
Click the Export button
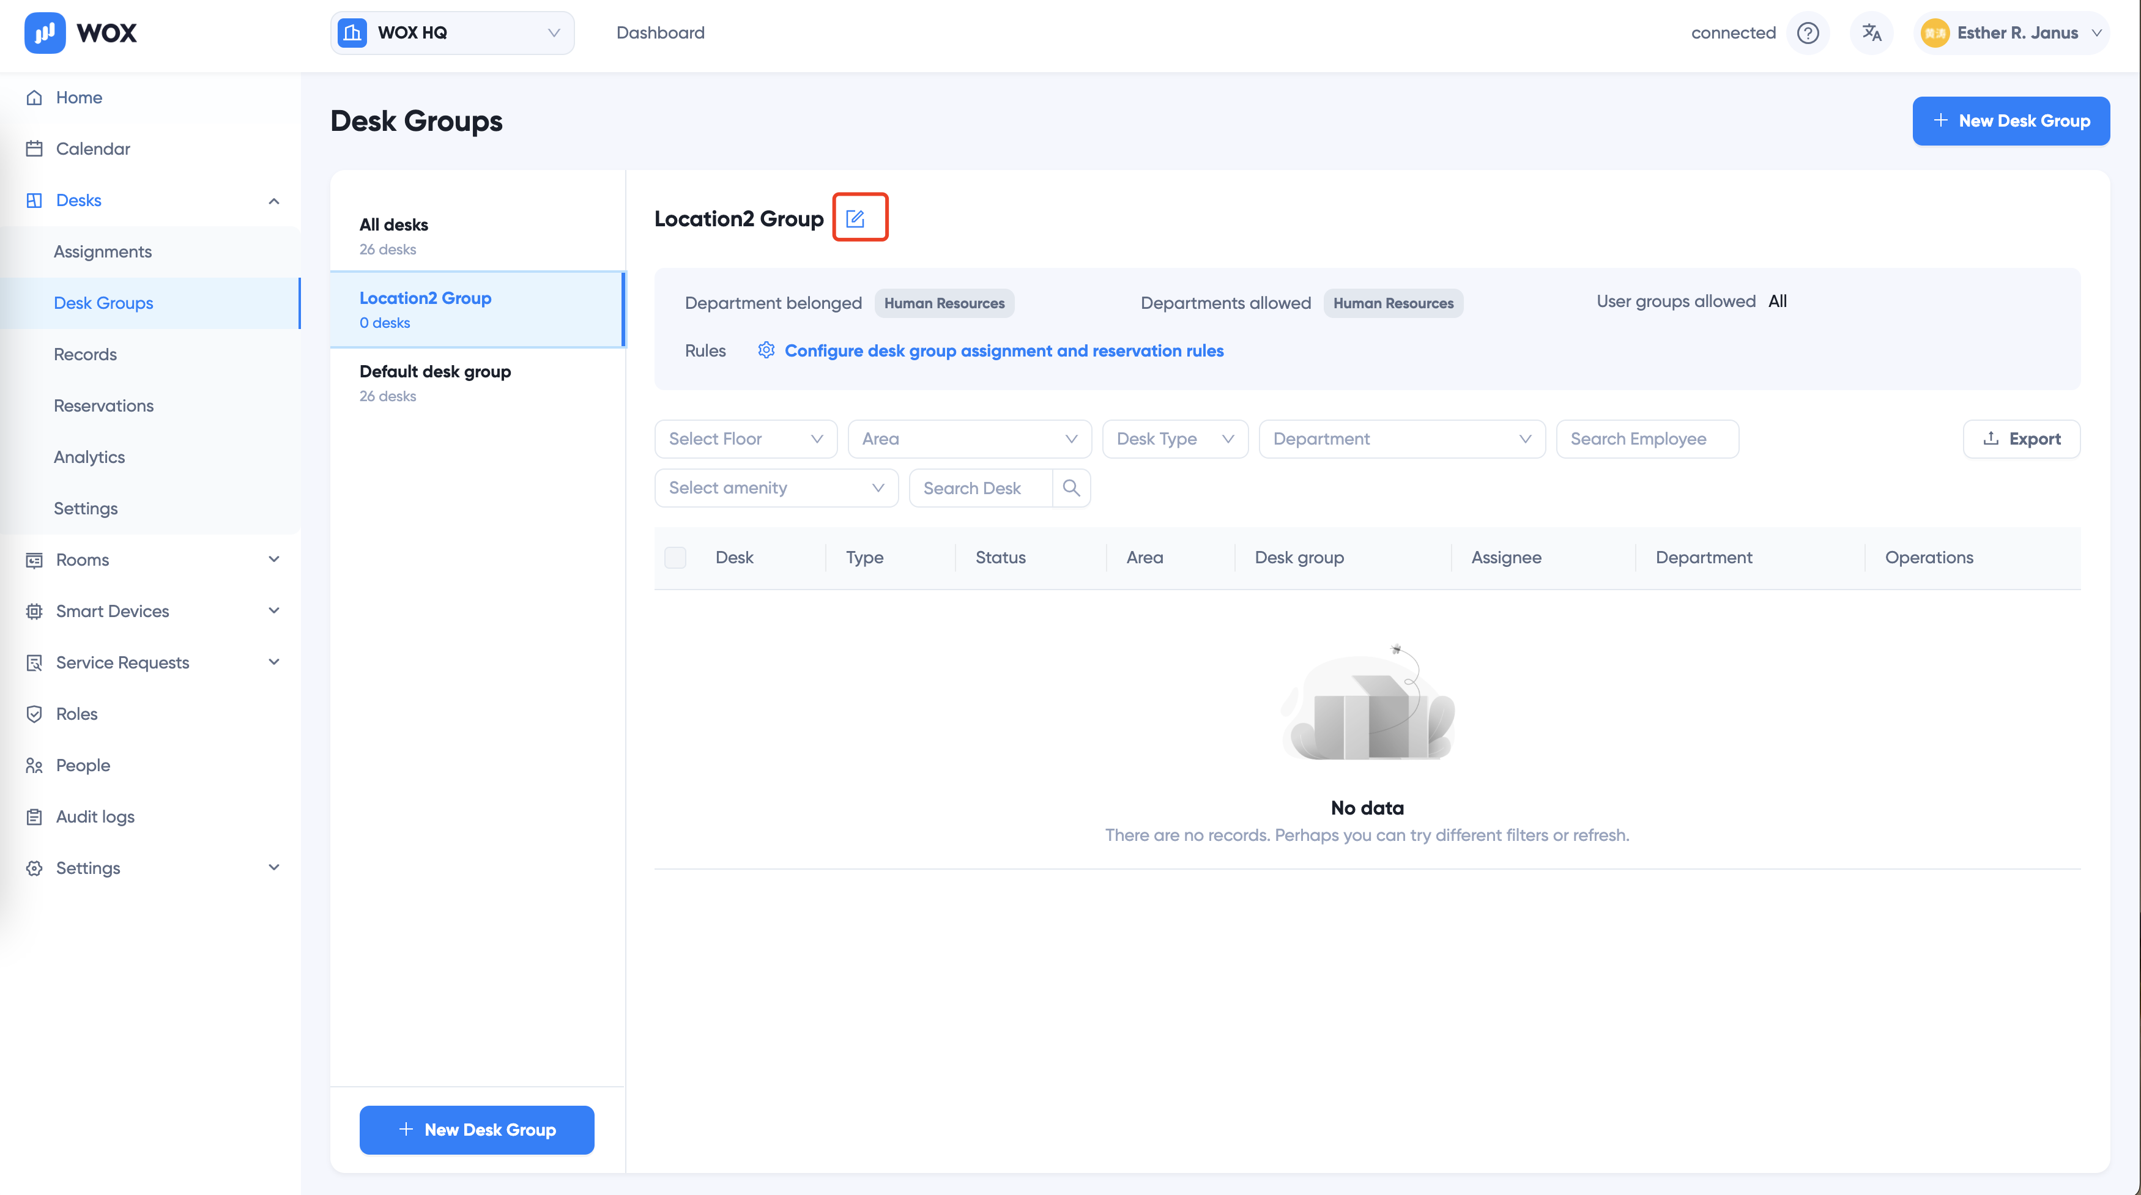(x=2021, y=438)
